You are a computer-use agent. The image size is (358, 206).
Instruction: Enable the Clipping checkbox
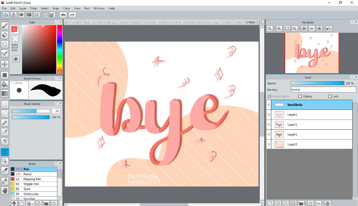[300, 97]
